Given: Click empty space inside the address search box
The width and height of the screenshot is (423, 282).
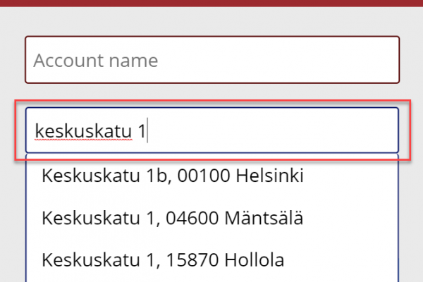Looking at the screenshot, I should 272,130.
